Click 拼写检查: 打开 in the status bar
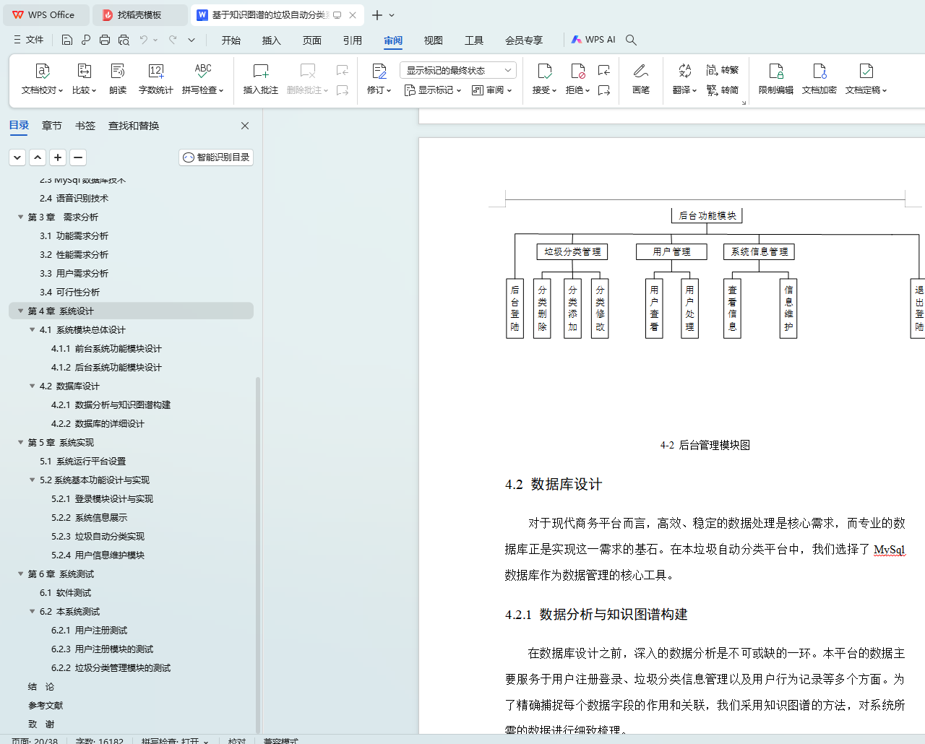Image resolution: width=925 pixels, height=744 pixels. pyautogui.click(x=175, y=740)
